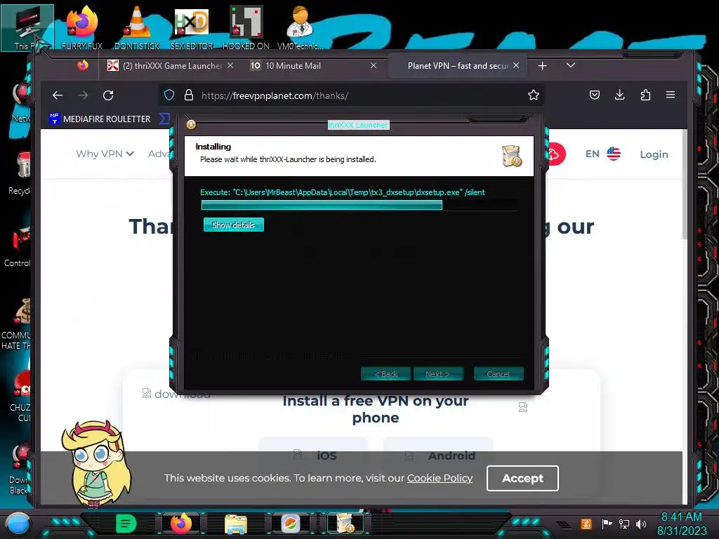Image resolution: width=719 pixels, height=539 pixels.
Task: Expand the Why VPN menu
Action: pyautogui.click(x=105, y=154)
